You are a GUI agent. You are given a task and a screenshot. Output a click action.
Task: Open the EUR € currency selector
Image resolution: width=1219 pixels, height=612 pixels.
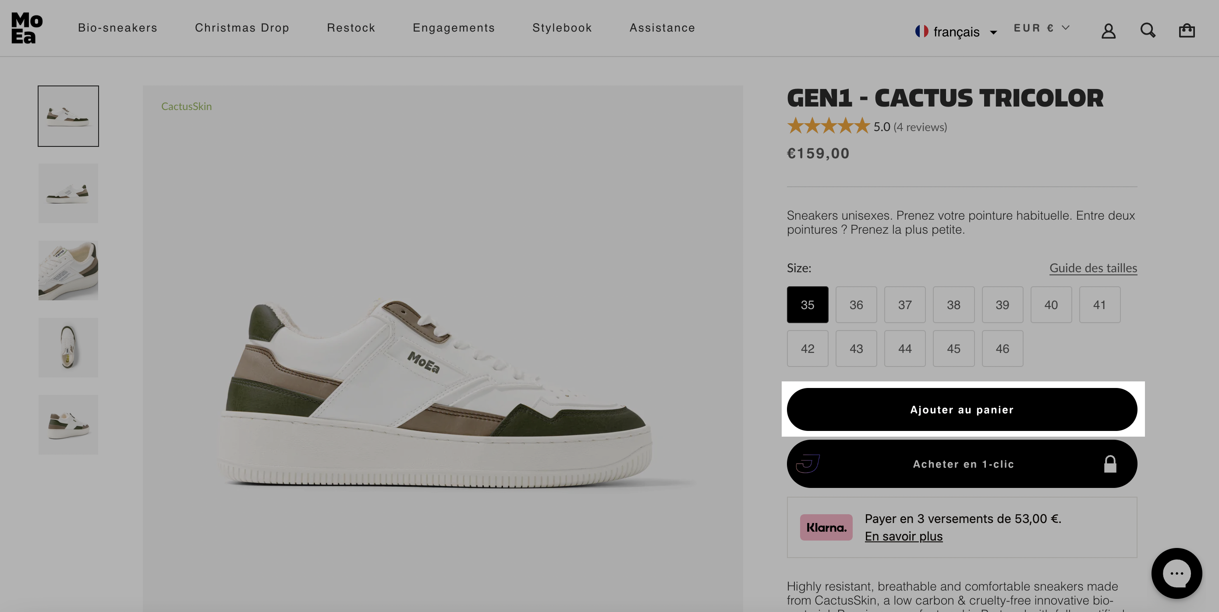1042,28
